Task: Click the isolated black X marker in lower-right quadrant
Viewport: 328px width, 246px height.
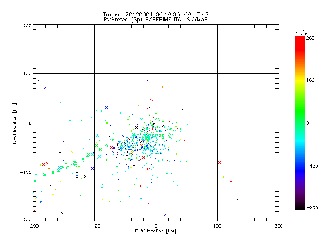Action: [238, 200]
